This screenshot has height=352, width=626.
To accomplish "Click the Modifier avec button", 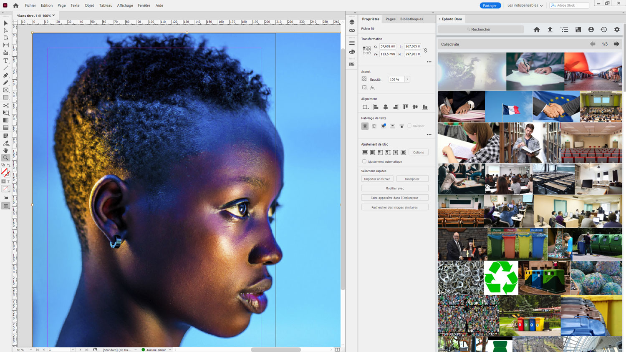I will coord(395,188).
